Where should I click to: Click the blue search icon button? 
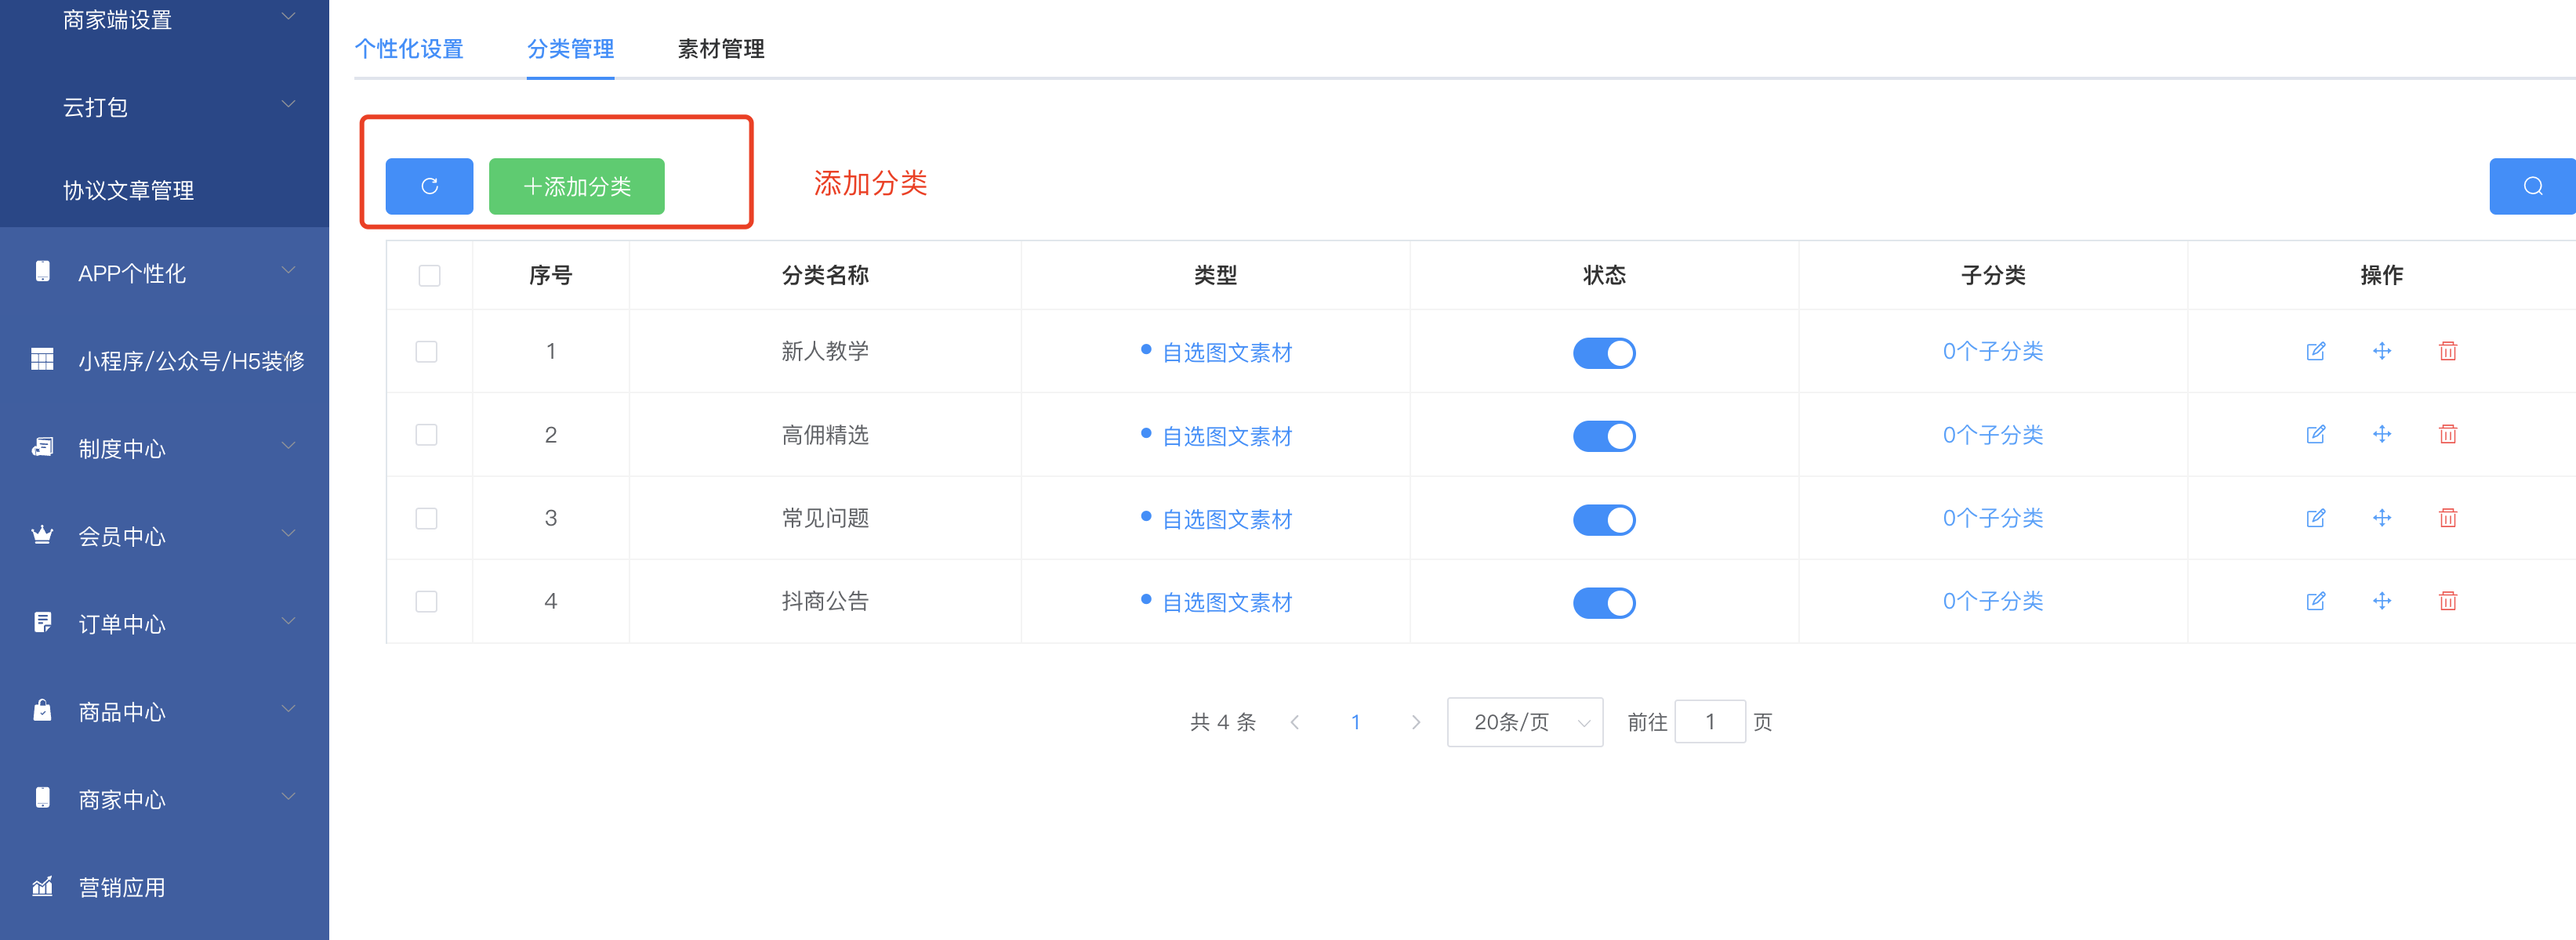pos(2532,186)
